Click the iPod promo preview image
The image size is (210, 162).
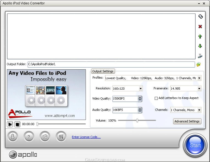[x=46, y=95]
